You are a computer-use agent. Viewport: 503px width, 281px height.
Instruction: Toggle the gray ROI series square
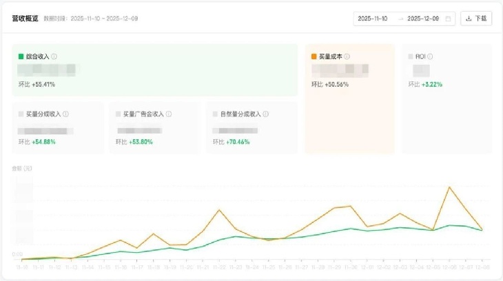(x=411, y=56)
